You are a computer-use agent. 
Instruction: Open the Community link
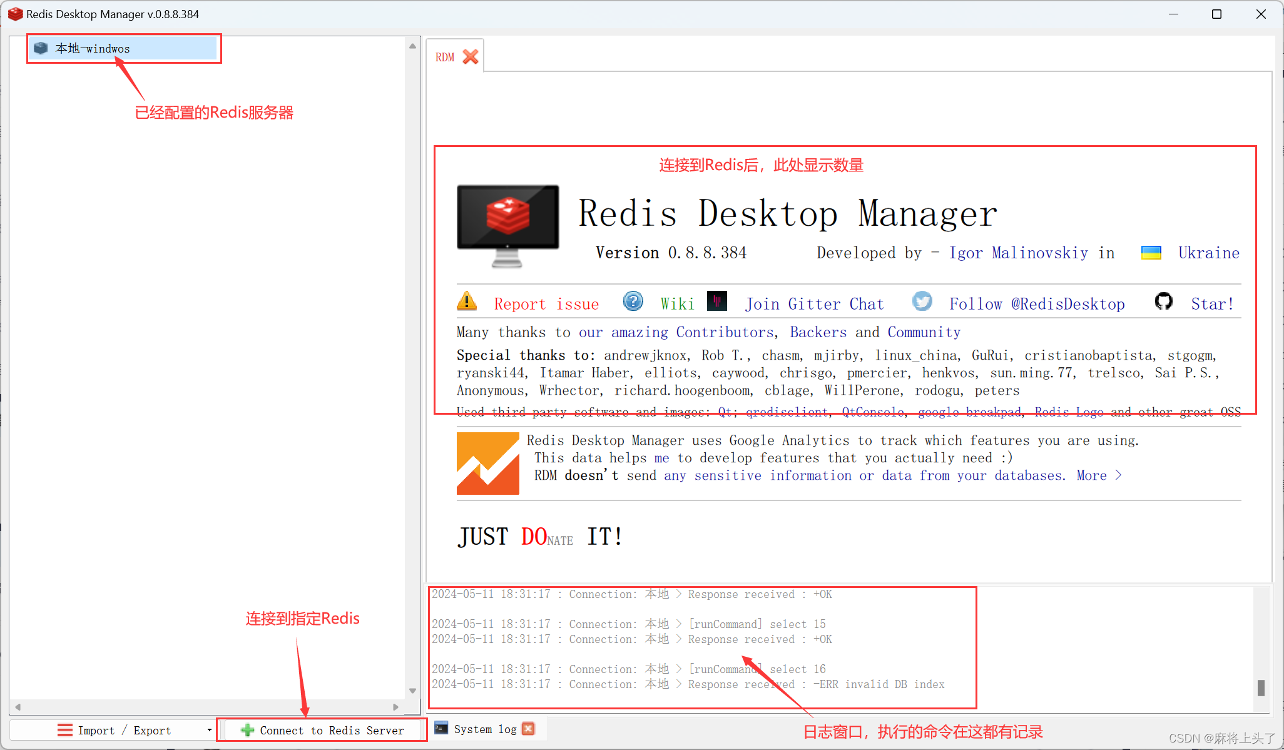pyautogui.click(x=924, y=332)
